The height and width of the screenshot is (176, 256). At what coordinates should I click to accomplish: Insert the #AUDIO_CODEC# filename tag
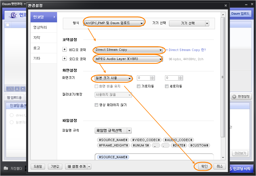pyautogui.click(x=178, y=140)
